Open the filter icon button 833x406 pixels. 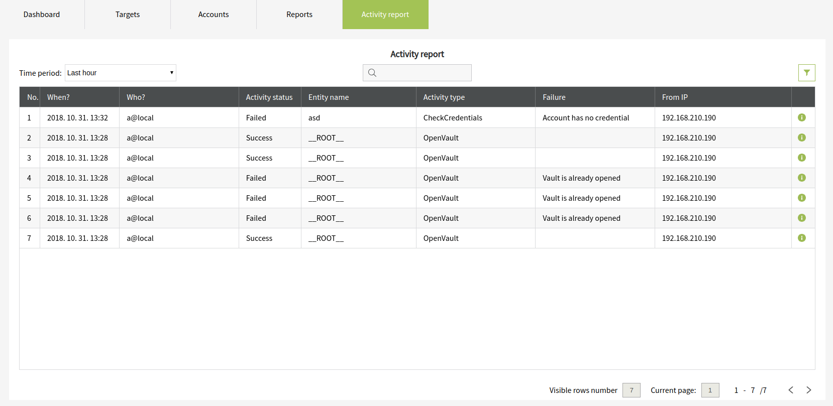[806, 73]
